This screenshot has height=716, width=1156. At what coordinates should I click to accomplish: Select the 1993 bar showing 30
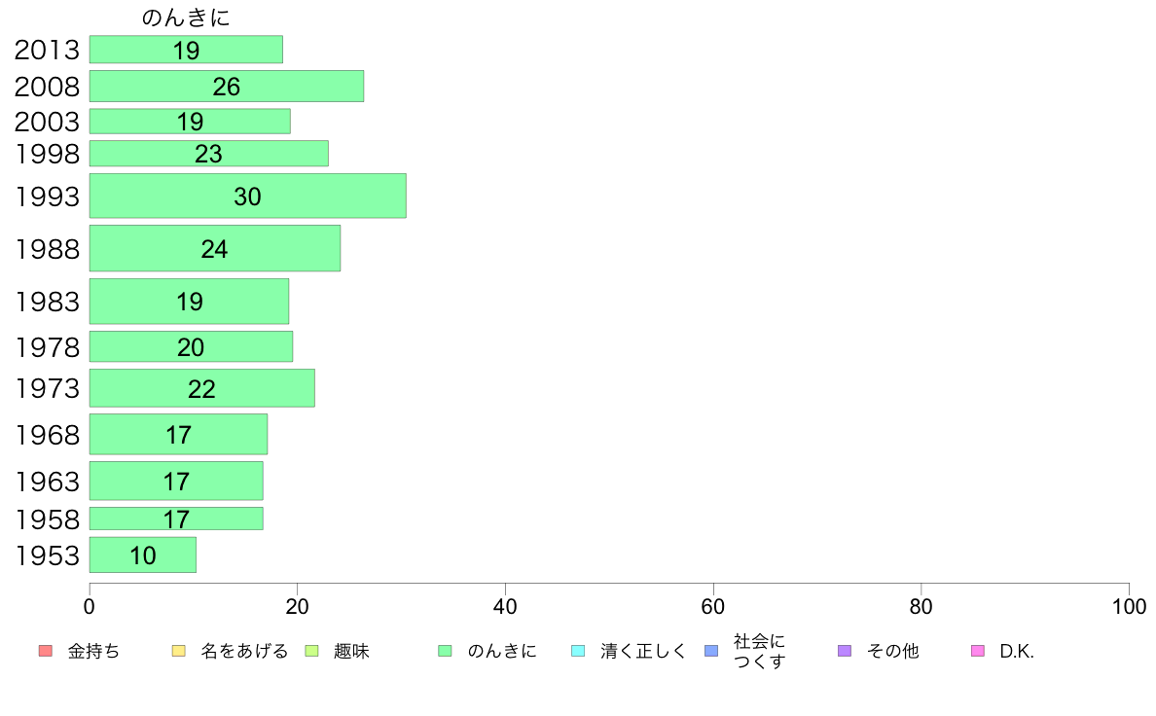click(x=248, y=197)
